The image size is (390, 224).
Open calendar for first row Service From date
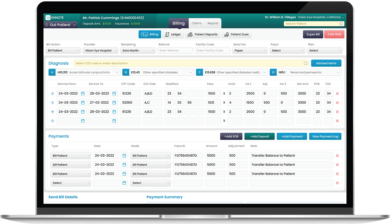click(x=83, y=93)
